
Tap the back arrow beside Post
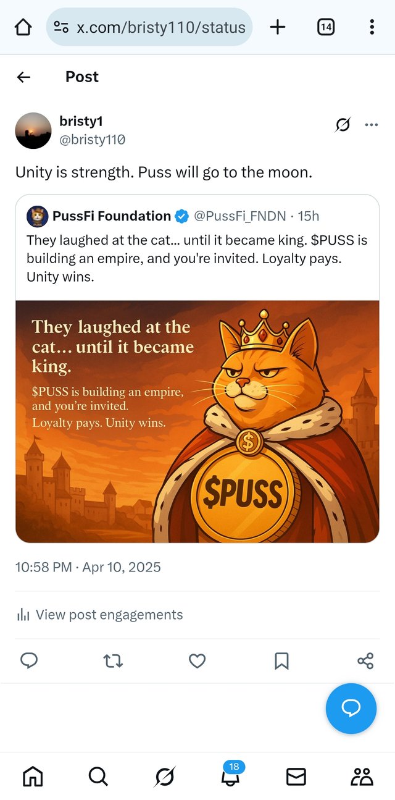coord(23,77)
